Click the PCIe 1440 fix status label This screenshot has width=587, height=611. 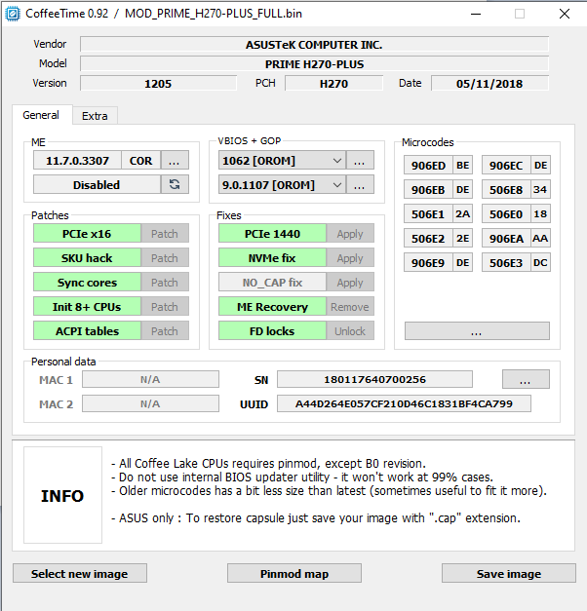272,233
